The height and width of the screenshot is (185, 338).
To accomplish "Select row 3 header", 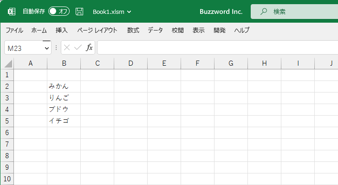I will (7, 98).
